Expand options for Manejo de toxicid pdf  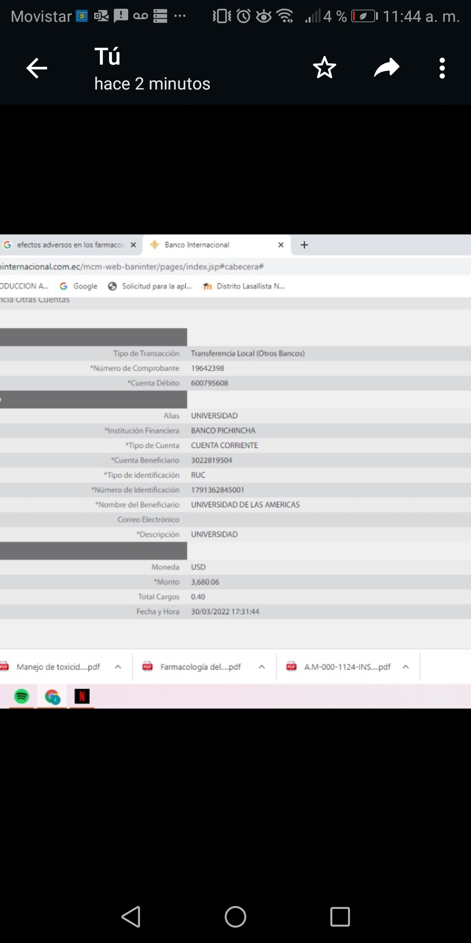pos(118,667)
